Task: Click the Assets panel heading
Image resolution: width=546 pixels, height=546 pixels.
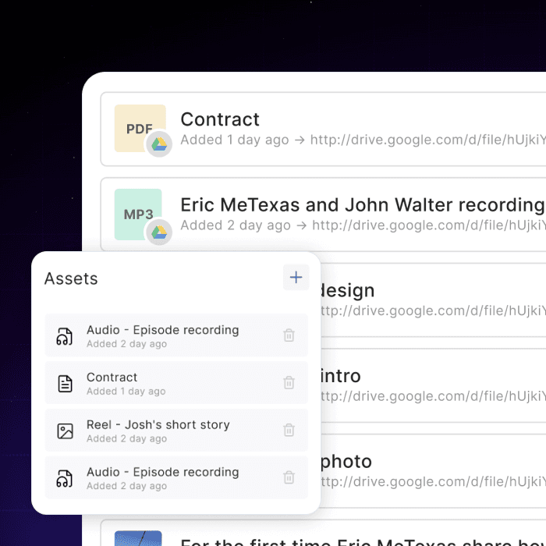Action: [x=71, y=278]
